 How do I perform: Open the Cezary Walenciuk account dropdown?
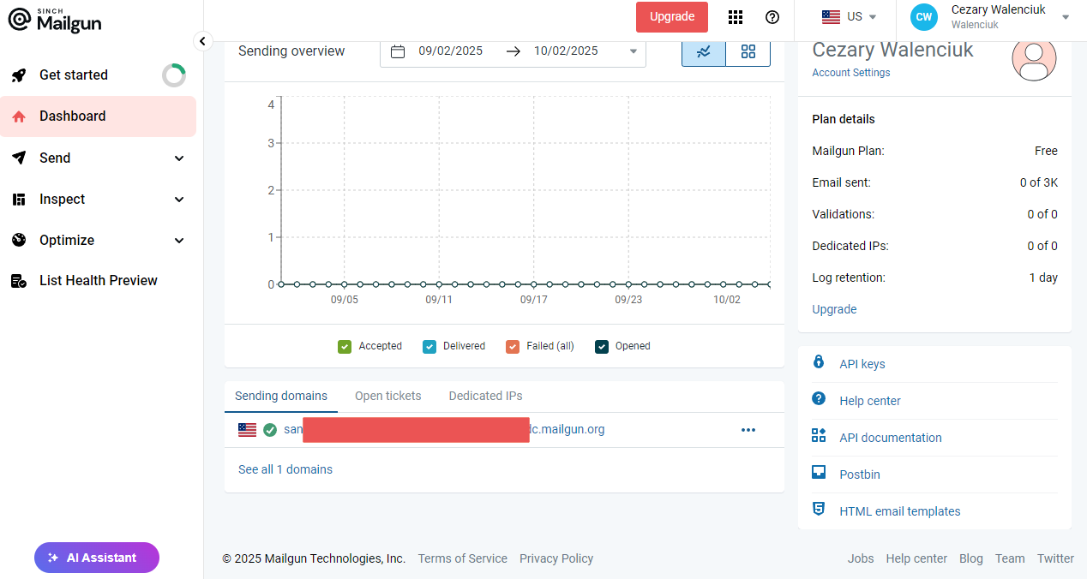coord(1066,17)
